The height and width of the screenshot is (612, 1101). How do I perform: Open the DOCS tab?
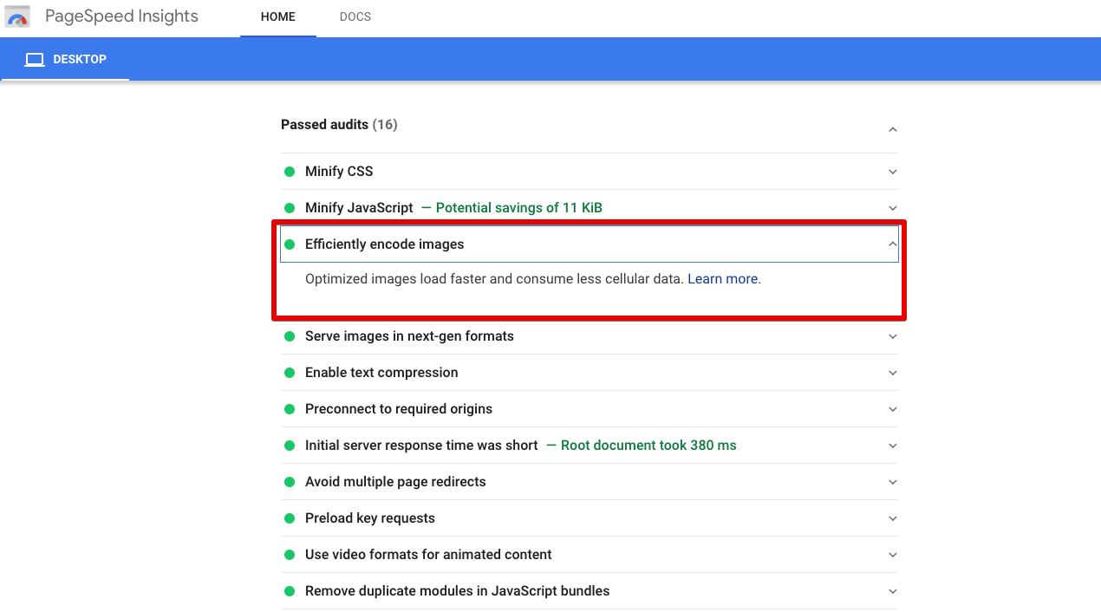coord(355,17)
